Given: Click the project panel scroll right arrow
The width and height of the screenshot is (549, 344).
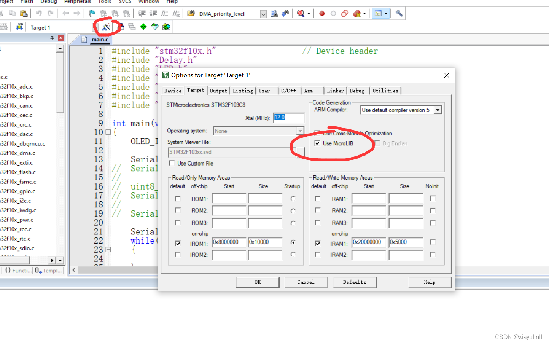Looking at the screenshot, I should (52, 260).
